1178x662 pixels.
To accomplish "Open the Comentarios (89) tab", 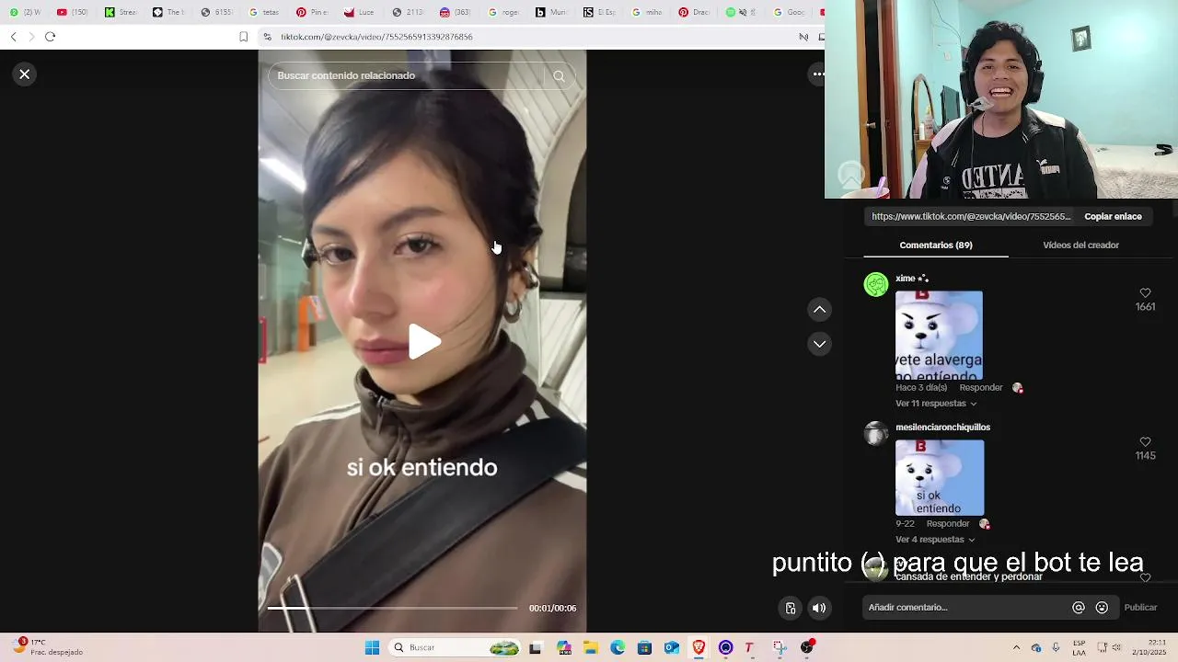I will (936, 245).
